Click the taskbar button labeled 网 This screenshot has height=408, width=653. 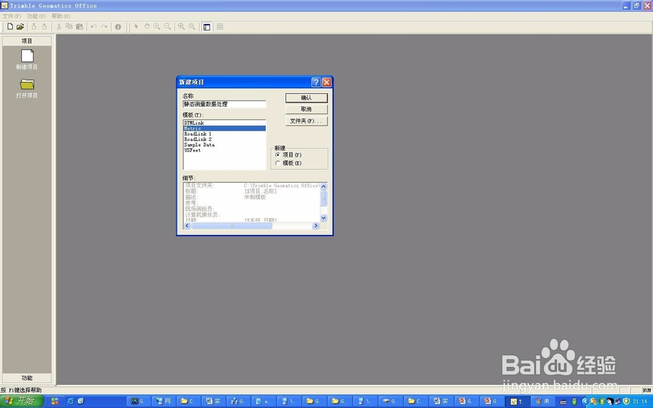[x=163, y=401]
